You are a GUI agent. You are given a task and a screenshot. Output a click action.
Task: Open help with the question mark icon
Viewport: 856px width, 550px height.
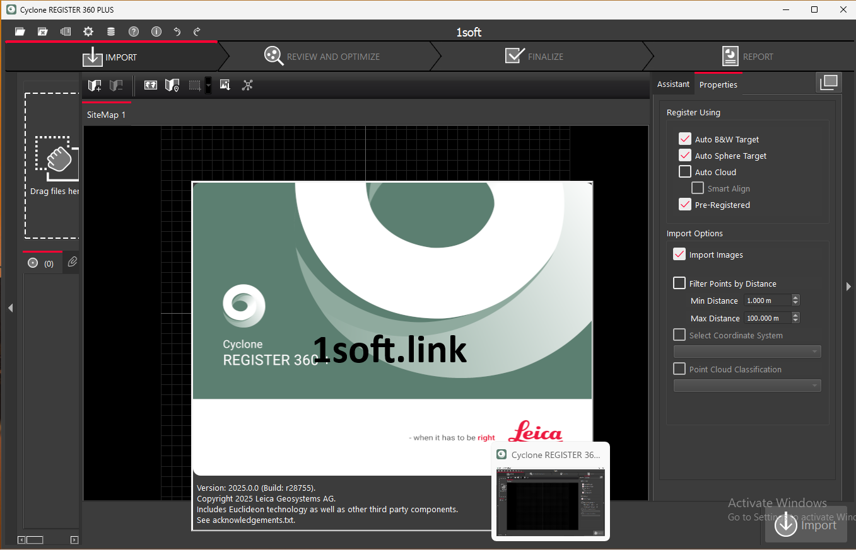pyautogui.click(x=134, y=32)
